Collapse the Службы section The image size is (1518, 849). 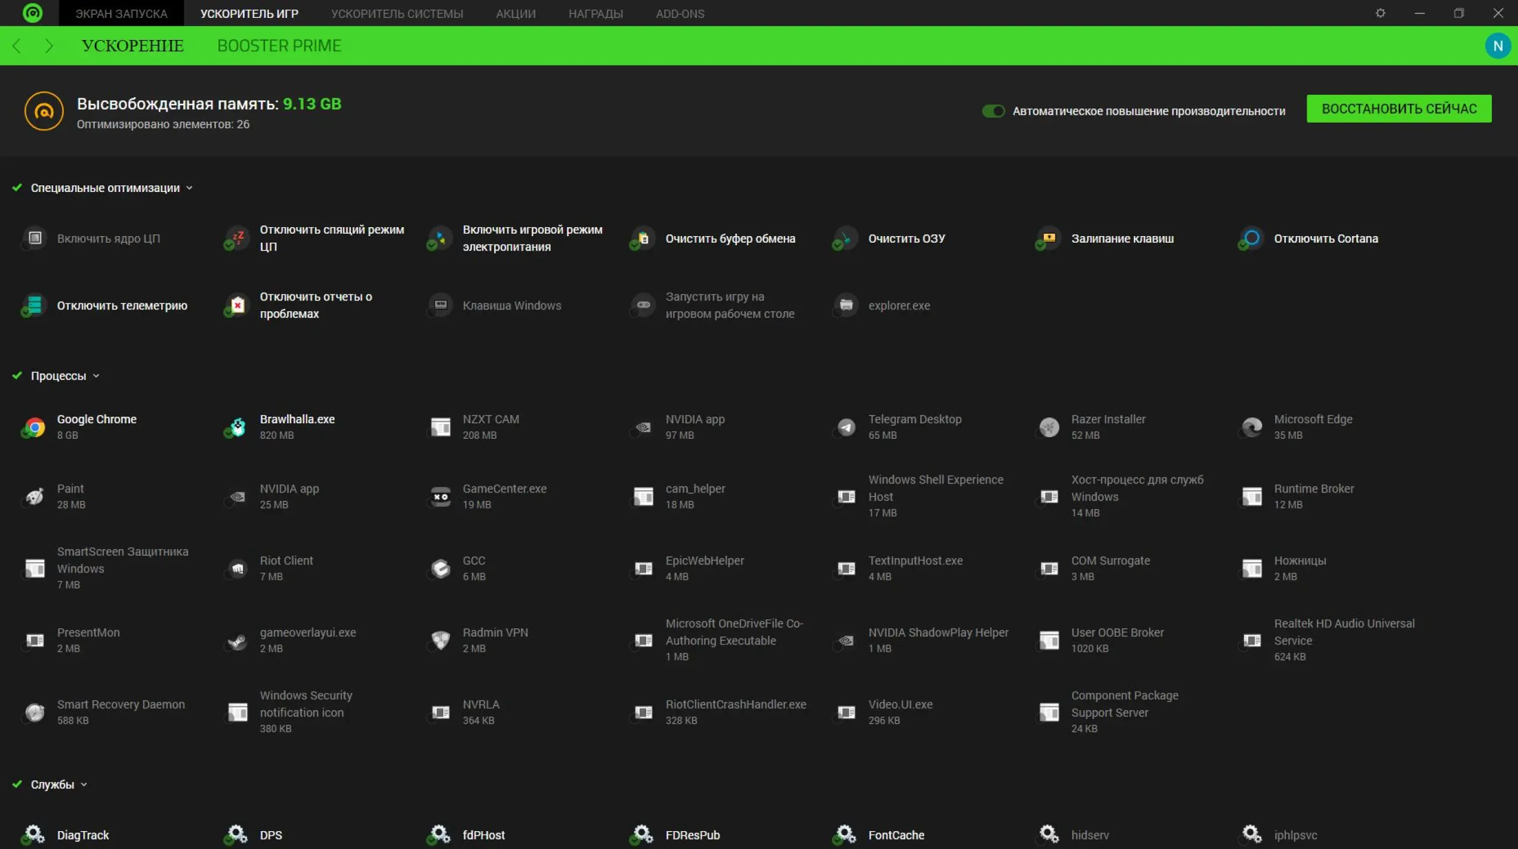[84, 785]
